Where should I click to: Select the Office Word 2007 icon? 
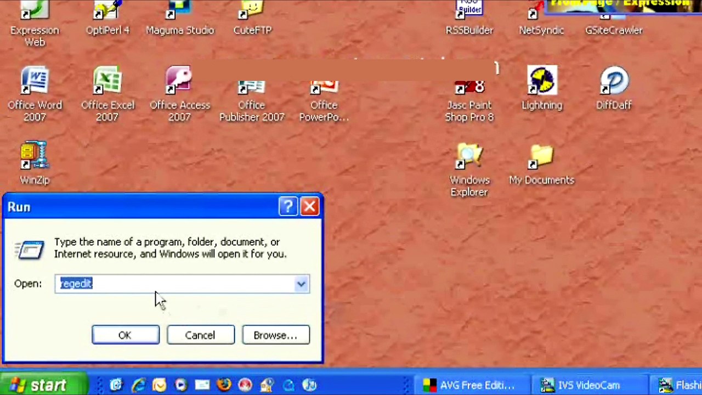coord(35,94)
